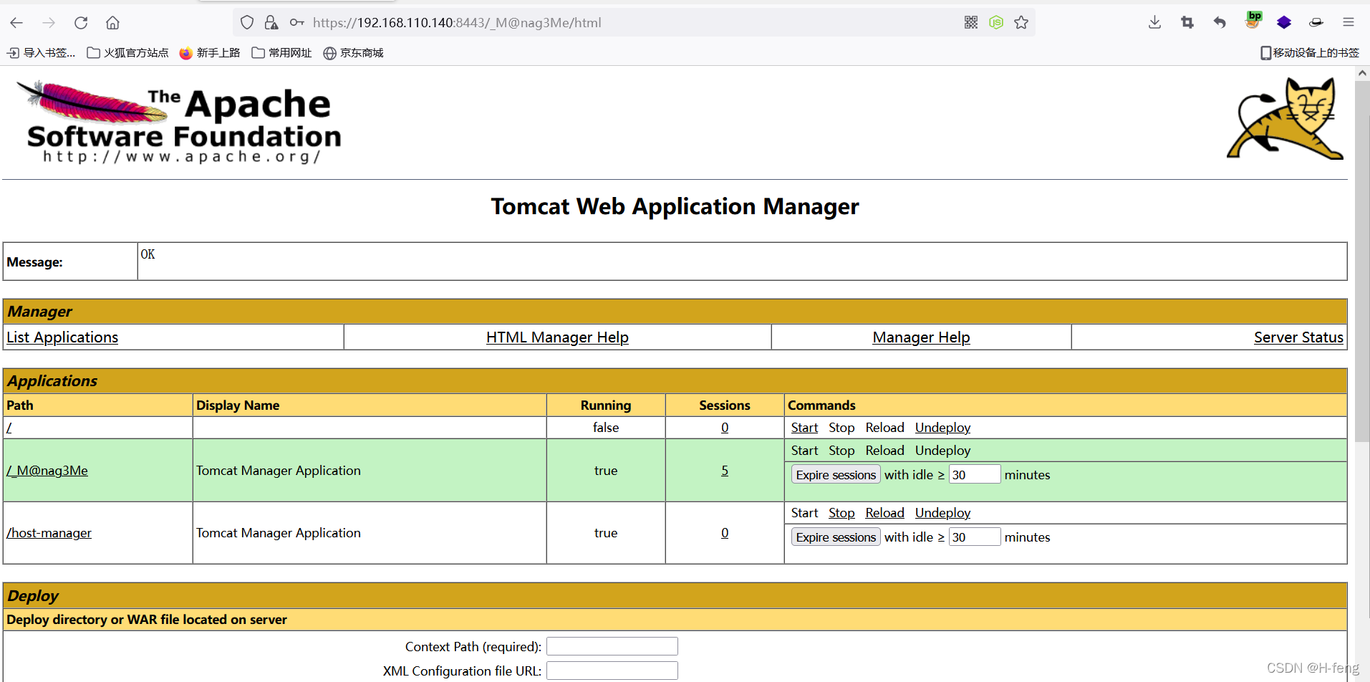Click sessions count 0 for host-manager
Screen dimensions: 1370x682
[x=725, y=533]
